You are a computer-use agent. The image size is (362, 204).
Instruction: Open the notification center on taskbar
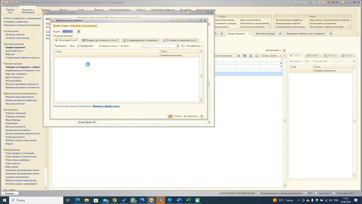point(356,200)
